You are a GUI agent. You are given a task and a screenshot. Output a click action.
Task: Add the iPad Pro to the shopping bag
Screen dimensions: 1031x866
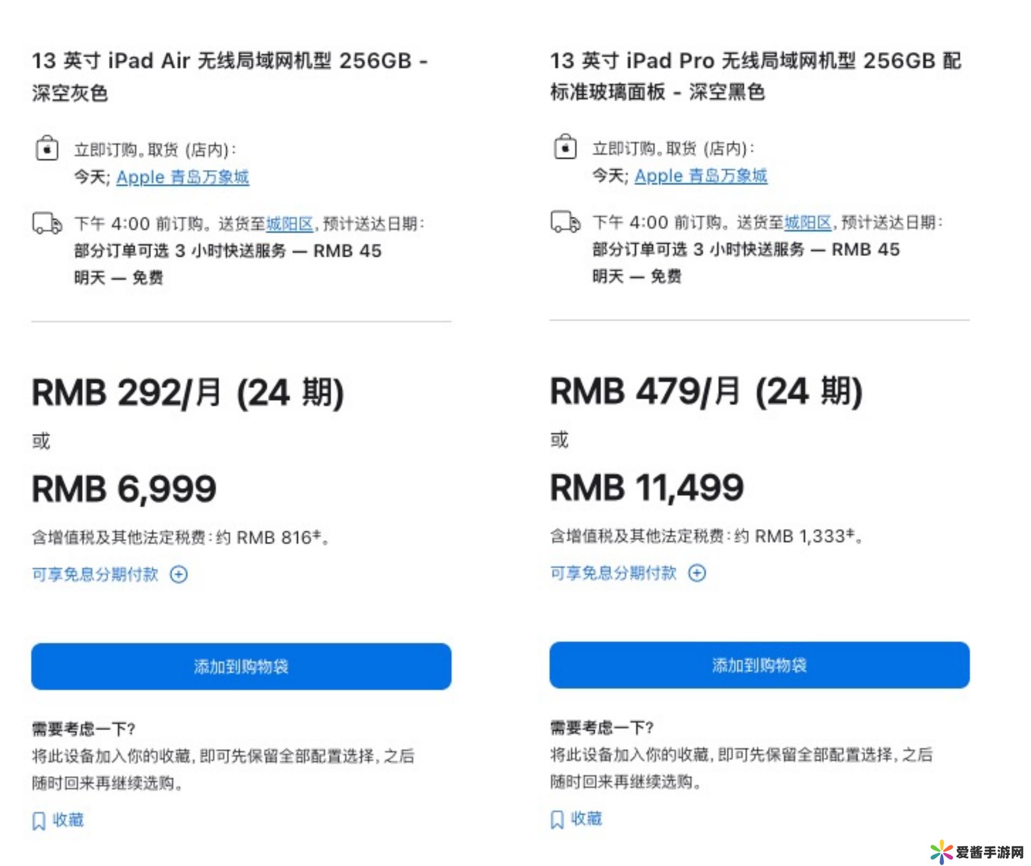pos(759,665)
